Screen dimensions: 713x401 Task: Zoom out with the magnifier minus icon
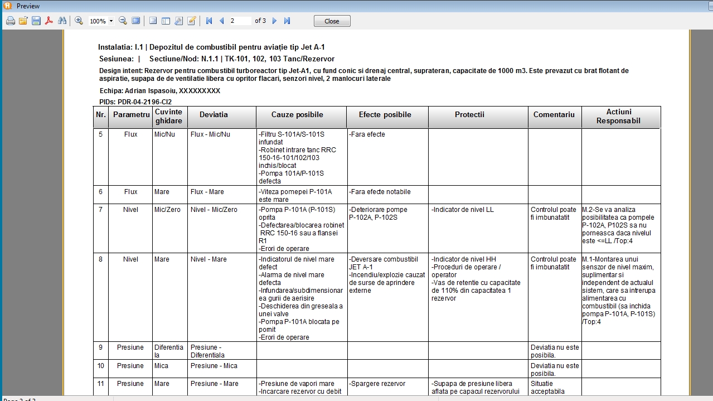point(123,21)
